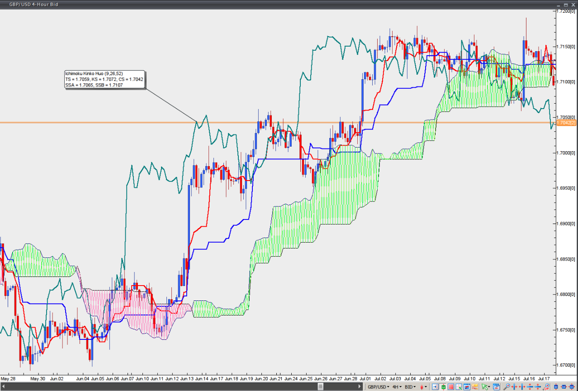Open the candlestick chart style dropdown

coord(423,386)
